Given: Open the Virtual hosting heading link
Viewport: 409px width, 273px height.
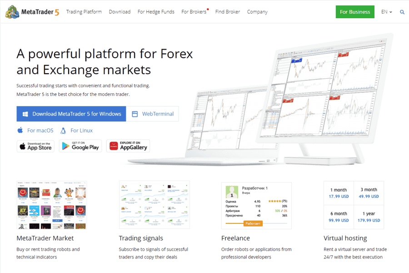Looking at the screenshot, I should pos(345,238).
